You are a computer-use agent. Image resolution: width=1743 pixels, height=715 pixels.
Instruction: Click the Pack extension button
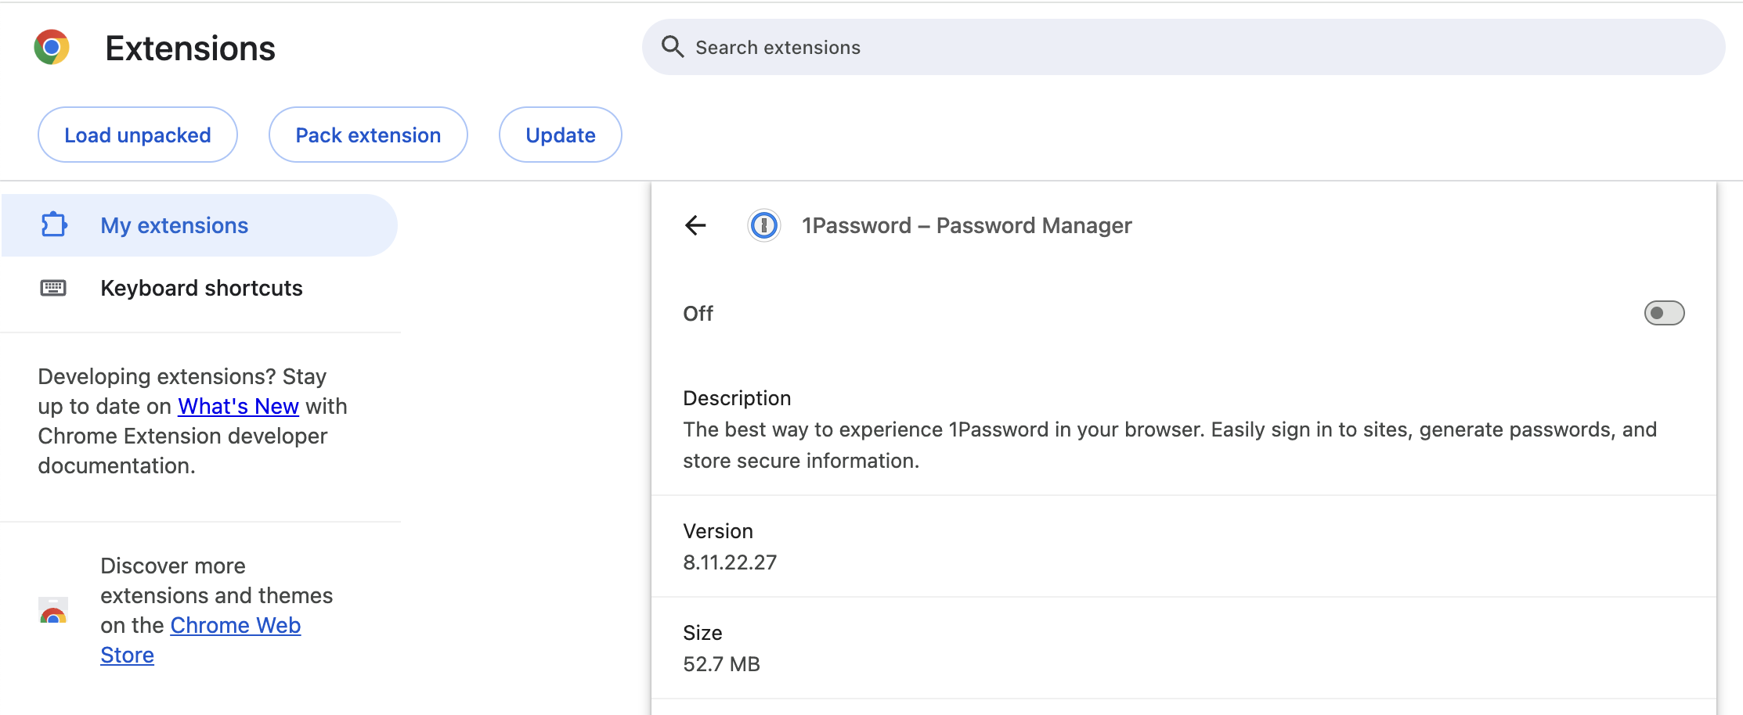(x=368, y=134)
